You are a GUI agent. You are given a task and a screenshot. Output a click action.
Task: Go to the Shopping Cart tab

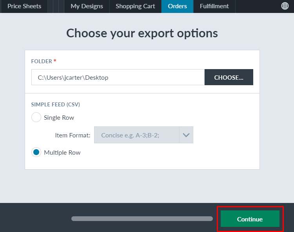point(135,6)
